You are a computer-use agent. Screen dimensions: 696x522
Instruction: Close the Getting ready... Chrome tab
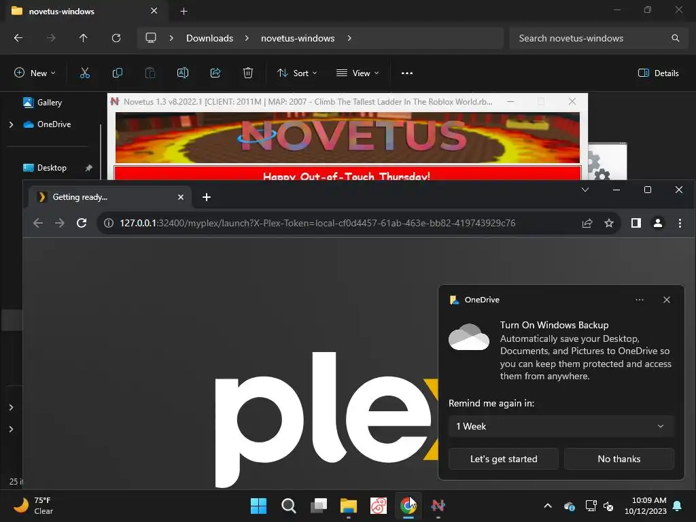point(181,197)
